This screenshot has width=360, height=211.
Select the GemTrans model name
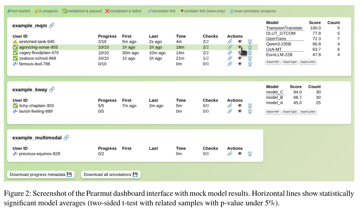pyautogui.click(x=276, y=39)
